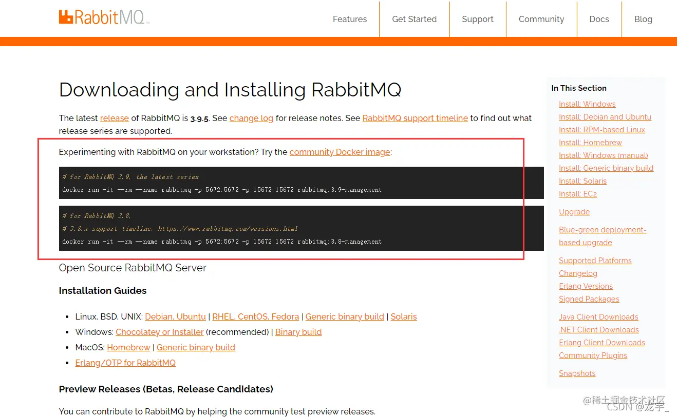The width and height of the screenshot is (677, 417).
Task: Open the Blog menu item
Action: 643,19
